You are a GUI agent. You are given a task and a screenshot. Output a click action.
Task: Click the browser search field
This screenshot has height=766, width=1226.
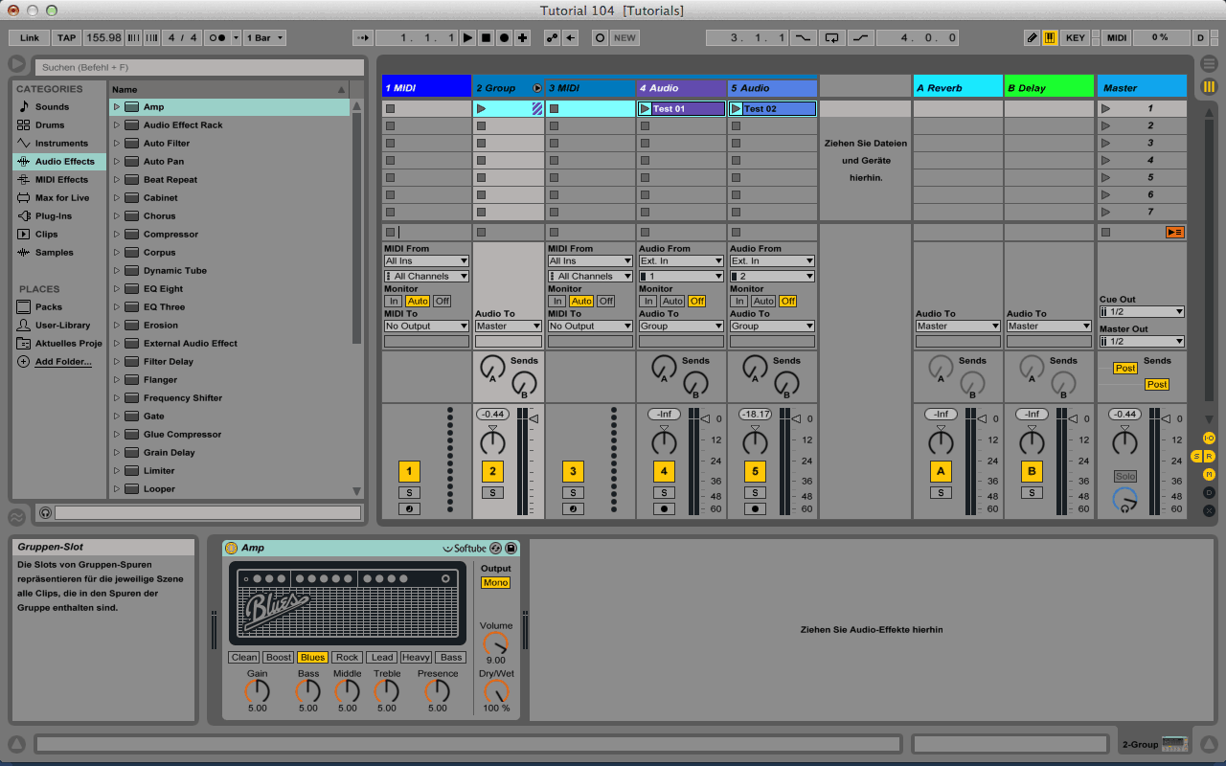pyautogui.click(x=199, y=67)
